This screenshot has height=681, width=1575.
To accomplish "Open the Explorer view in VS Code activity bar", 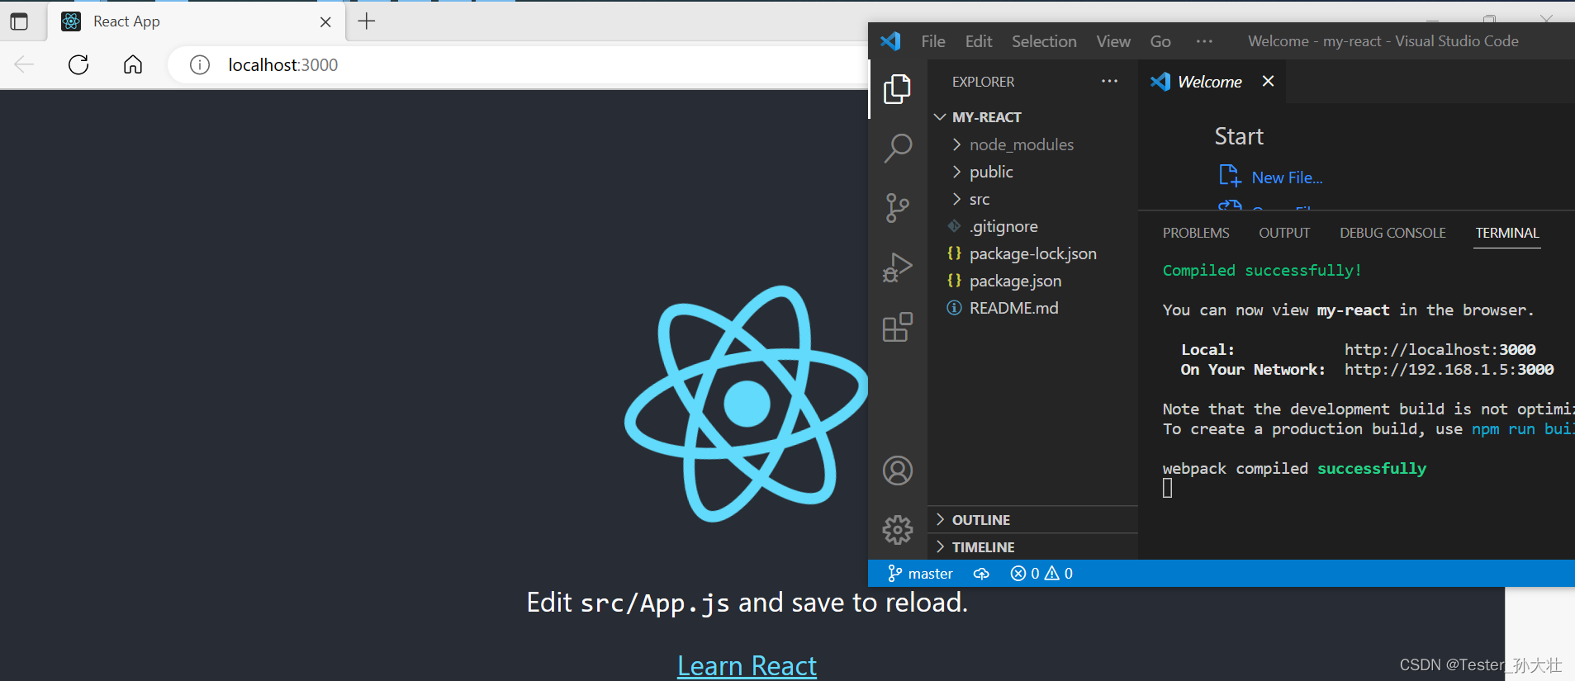I will click(x=897, y=88).
